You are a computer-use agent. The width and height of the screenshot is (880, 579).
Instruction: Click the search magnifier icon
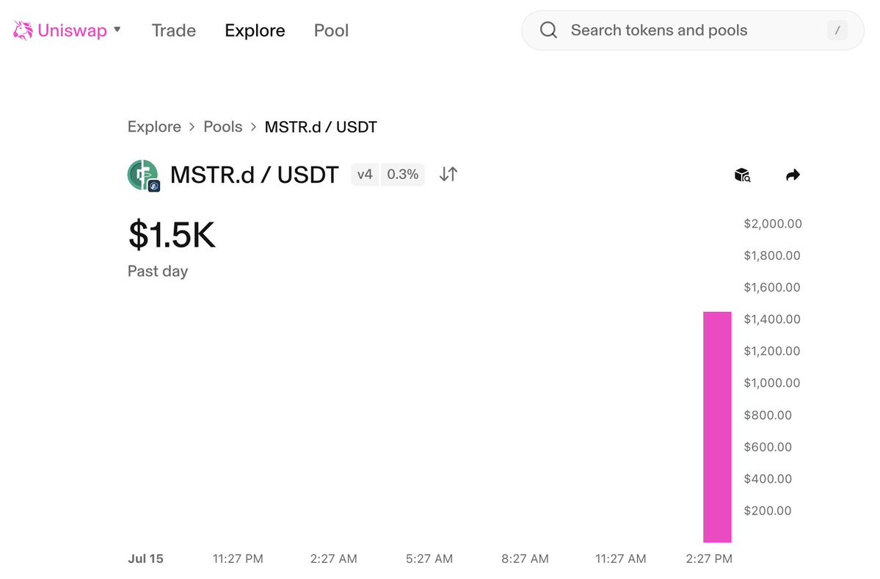548,30
